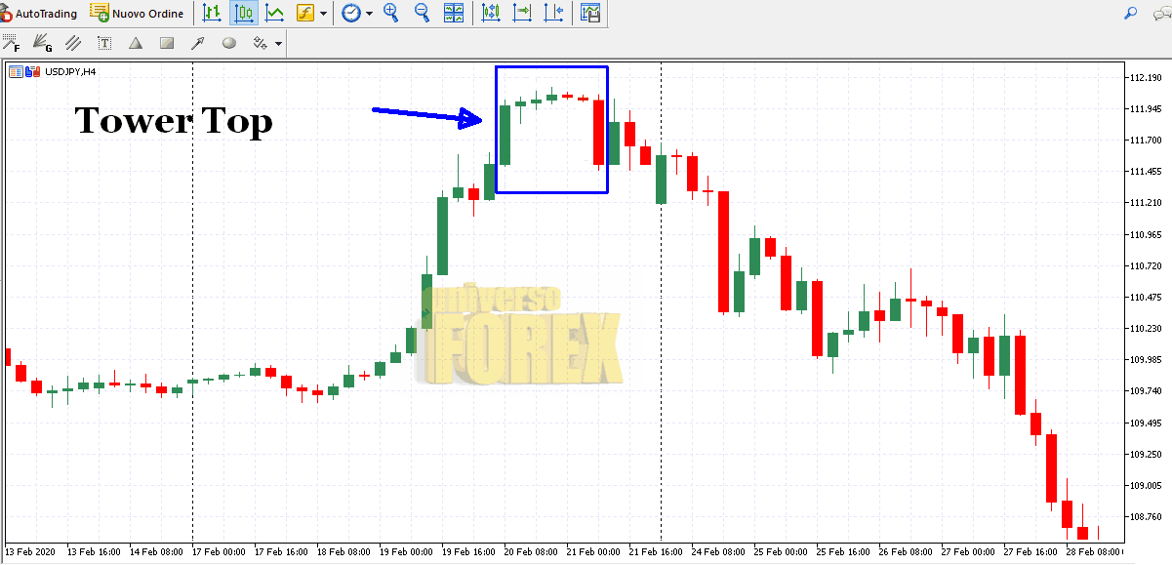Switch to line chart display

pyautogui.click(x=274, y=14)
